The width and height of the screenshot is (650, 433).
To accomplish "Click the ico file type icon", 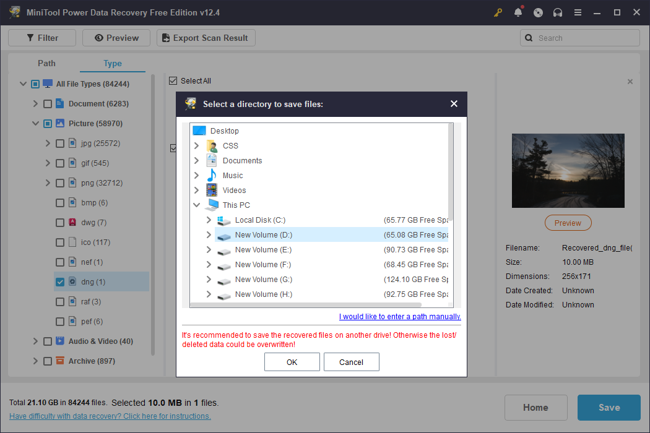I will [72, 242].
